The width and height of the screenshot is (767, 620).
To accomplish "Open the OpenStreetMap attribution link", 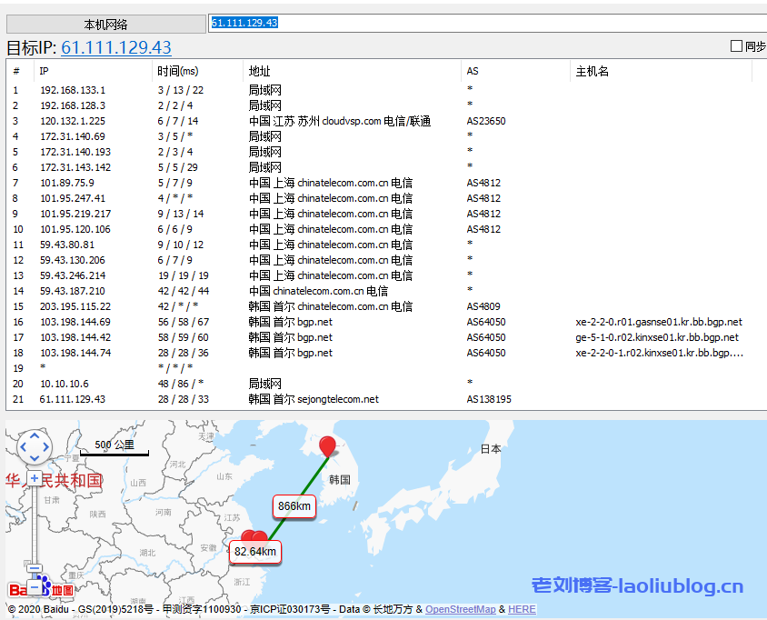I will (462, 609).
